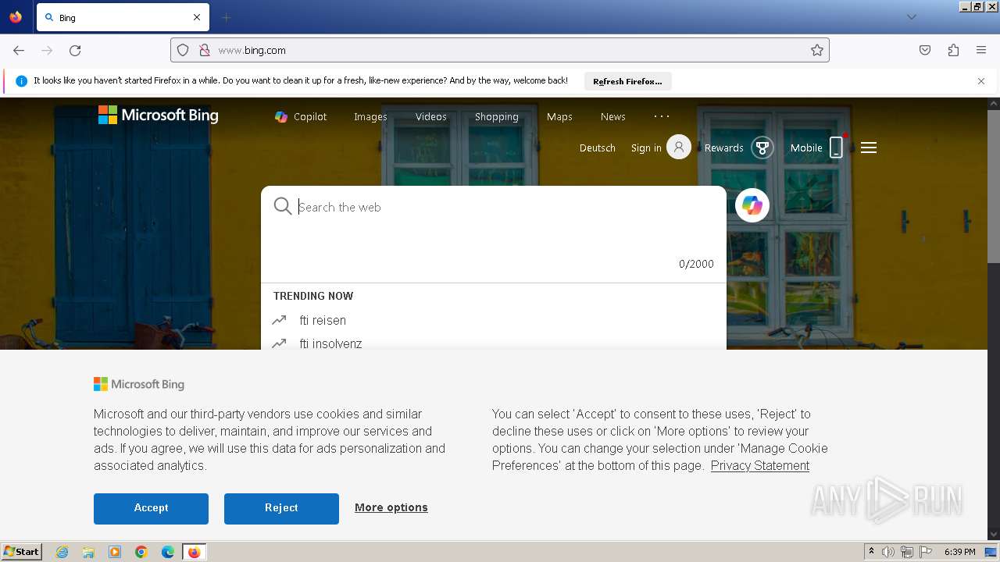This screenshot has width=1000, height=562.
Task: Open Copilot colorful icon beside search box
Action: pos(752,205)
